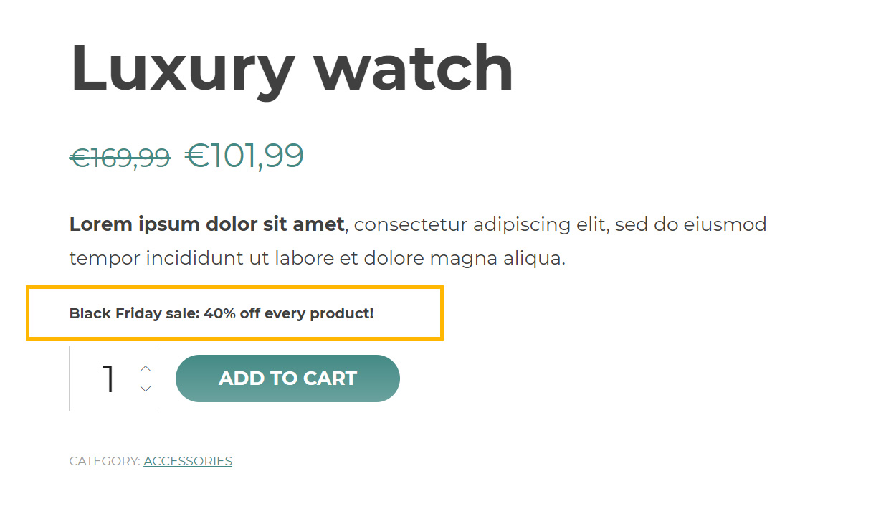Click 'sed do eiusmod' in description
The image size is (876, 514).
click(x=691, y=225)
